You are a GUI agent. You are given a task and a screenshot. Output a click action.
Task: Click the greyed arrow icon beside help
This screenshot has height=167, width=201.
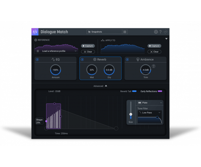(x=166, y=32)
